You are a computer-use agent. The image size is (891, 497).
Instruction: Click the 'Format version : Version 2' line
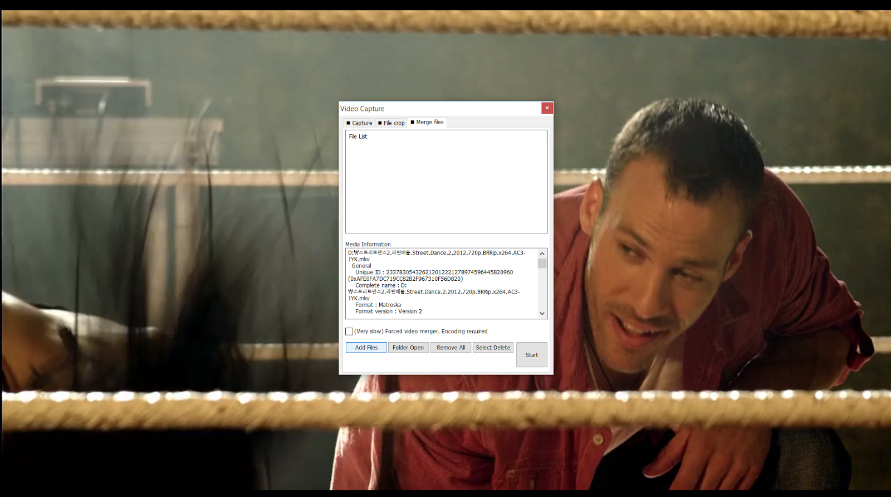pos(389,311)
